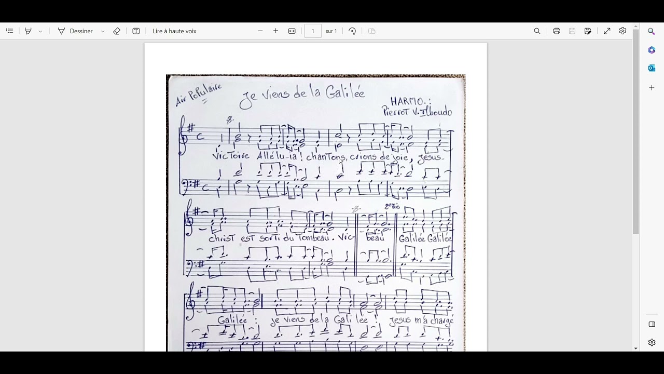Image resolution: width=664 pixels, height=374 pixels.
Task: Expand the highlighter options dropdown
Action: (x=40, y=31)
